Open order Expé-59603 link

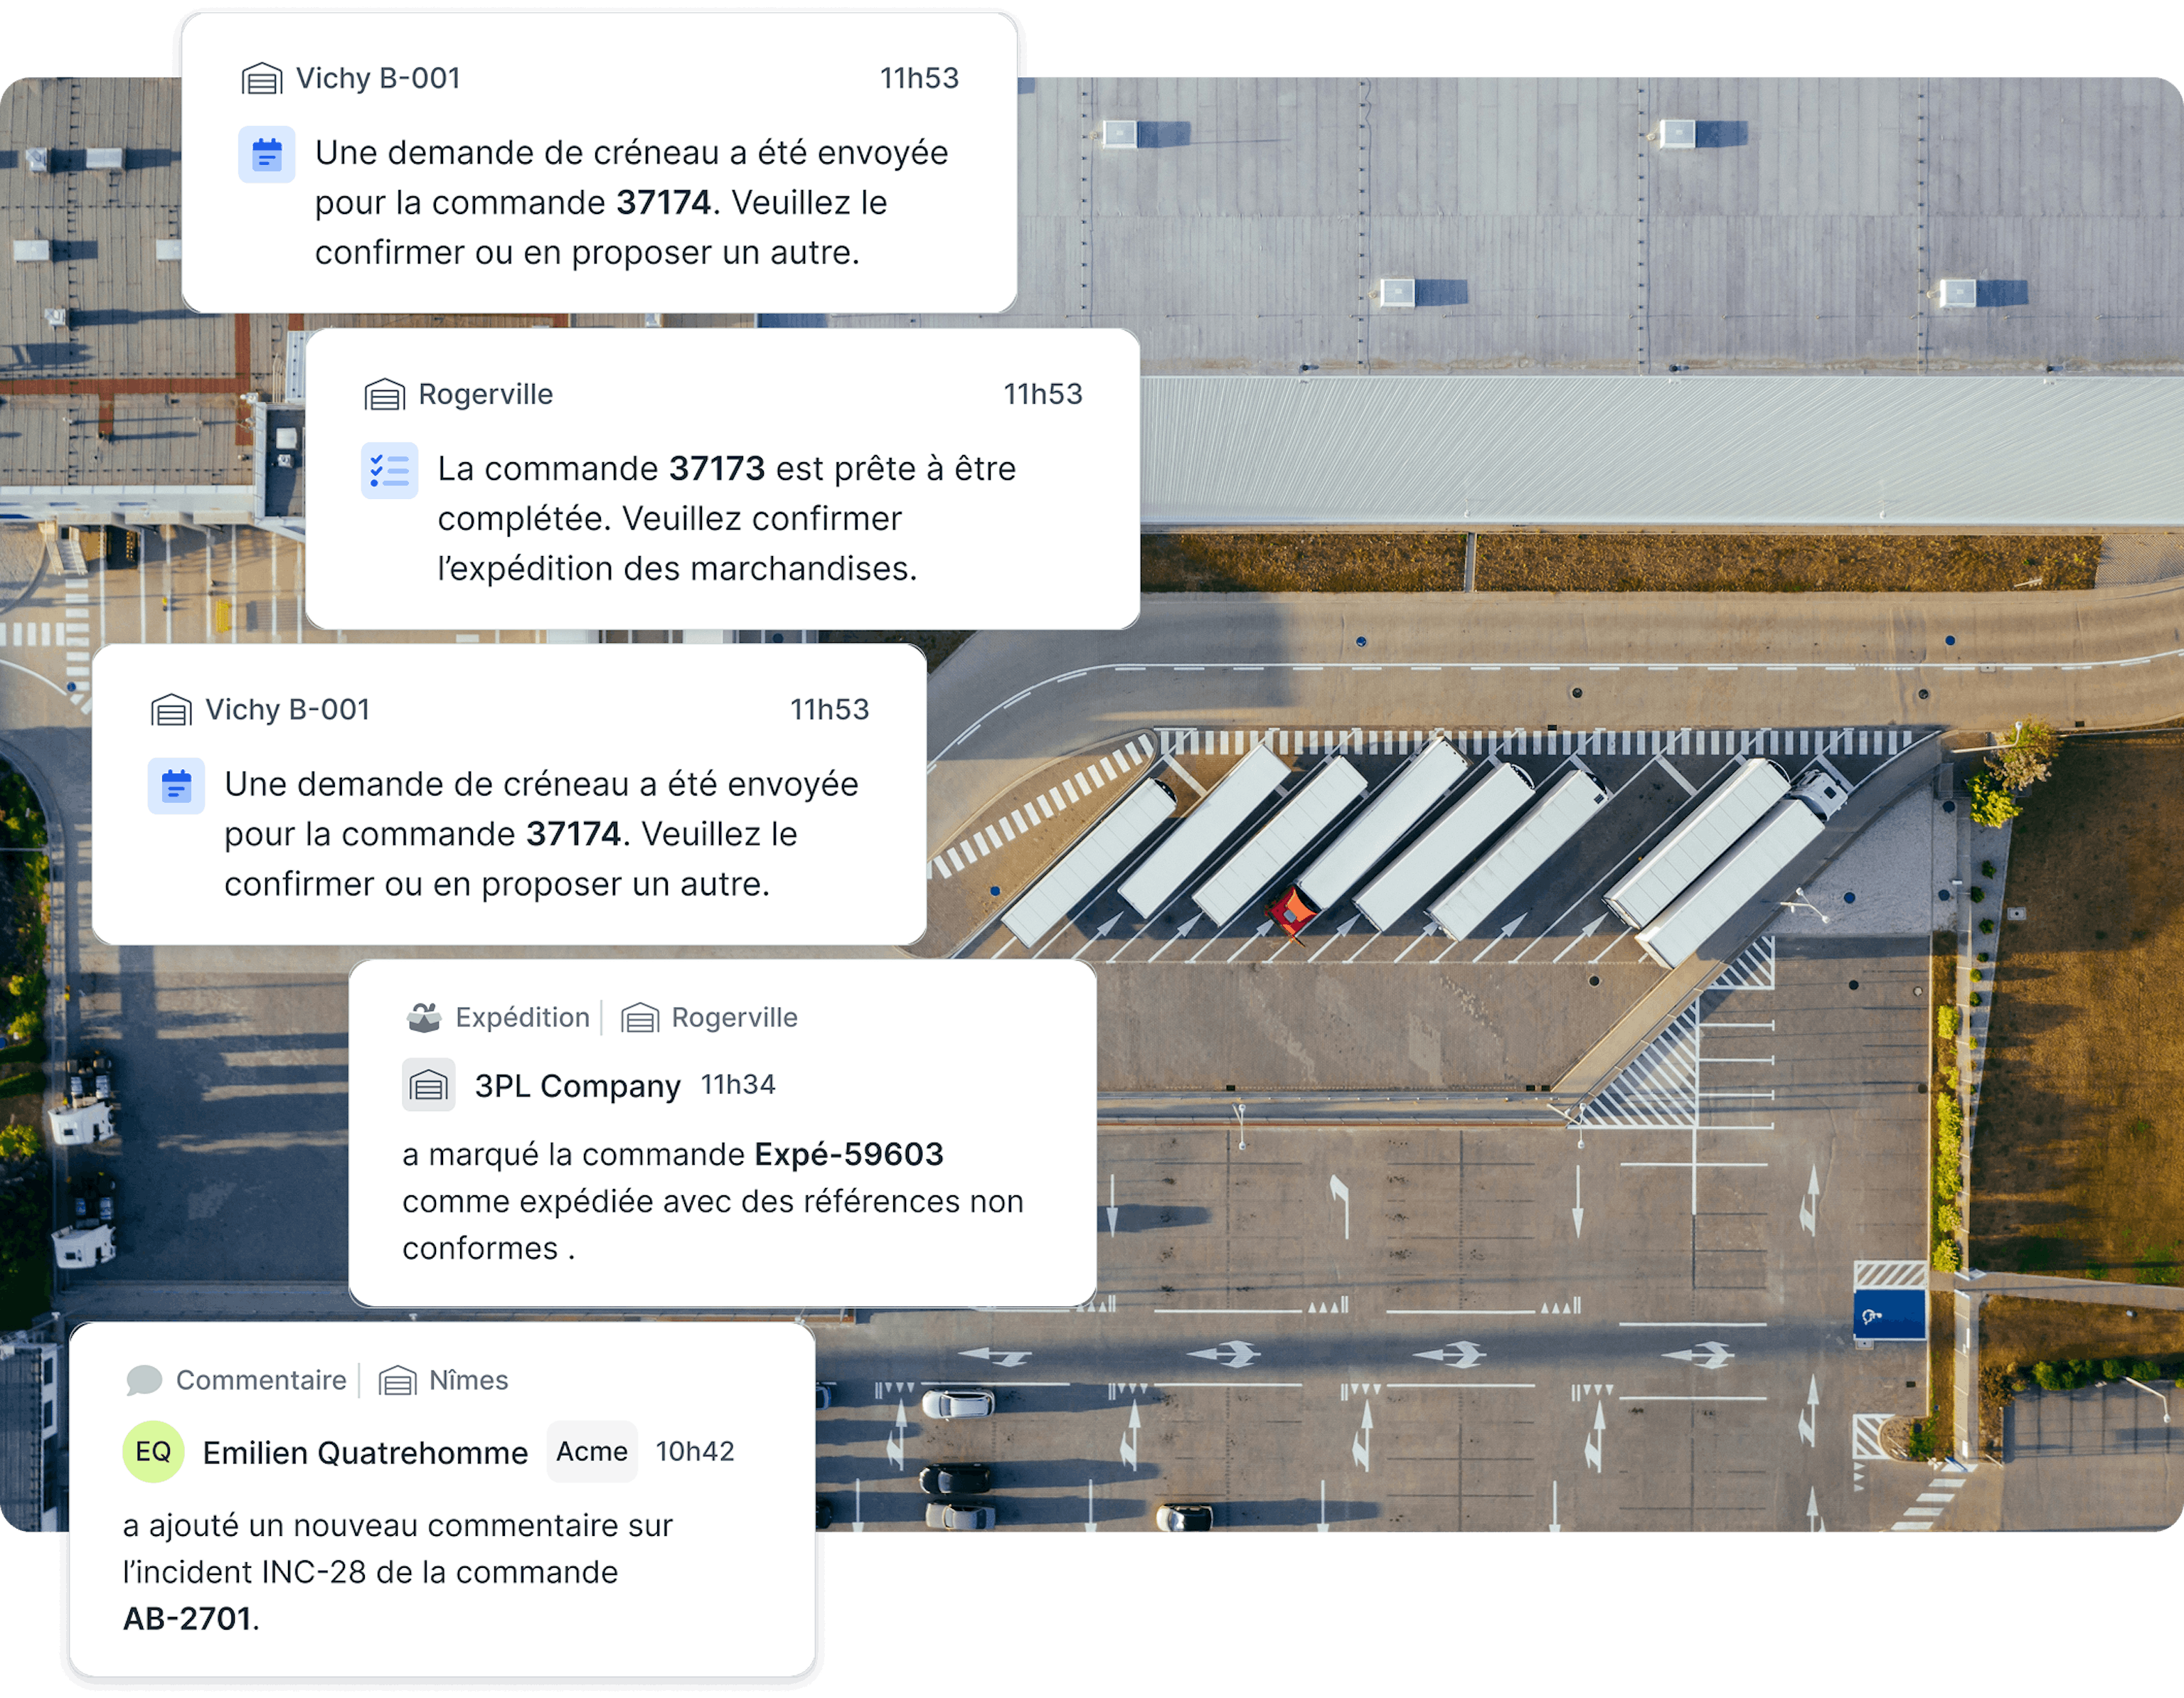(849, 1154)
